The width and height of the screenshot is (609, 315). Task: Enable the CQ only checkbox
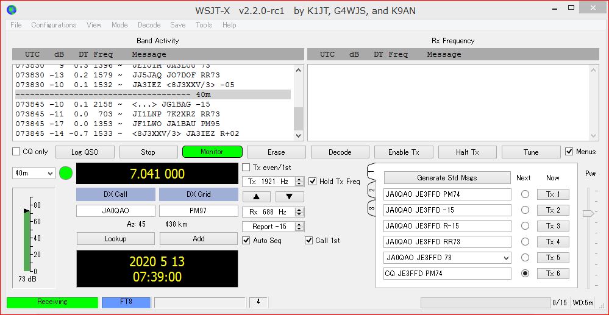17,152
